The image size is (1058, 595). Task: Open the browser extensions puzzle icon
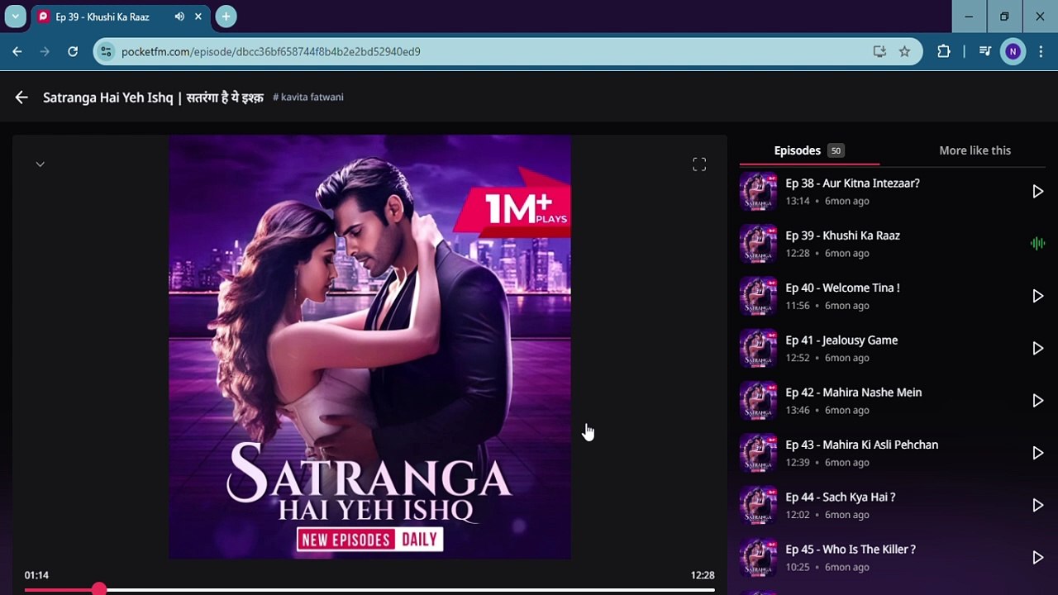tap(943, 51)
